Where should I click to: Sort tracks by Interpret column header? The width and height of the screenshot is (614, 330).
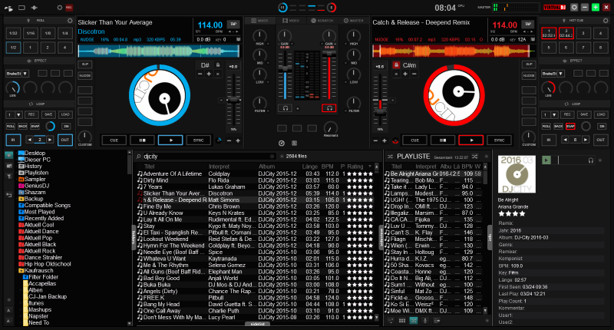point(219,167)
